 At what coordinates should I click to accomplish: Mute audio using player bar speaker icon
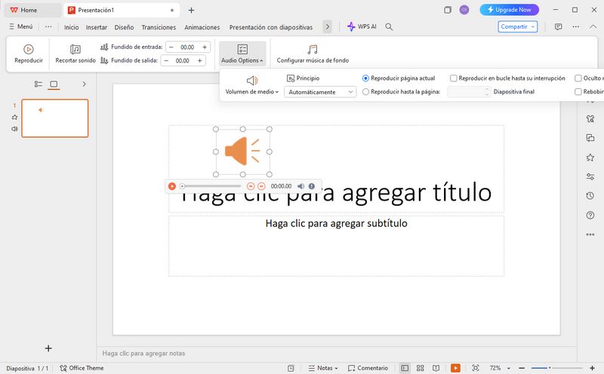click(300, 186)
